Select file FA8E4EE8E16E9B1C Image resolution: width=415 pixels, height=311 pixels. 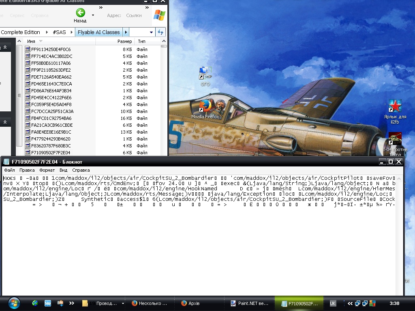point(51,132)
